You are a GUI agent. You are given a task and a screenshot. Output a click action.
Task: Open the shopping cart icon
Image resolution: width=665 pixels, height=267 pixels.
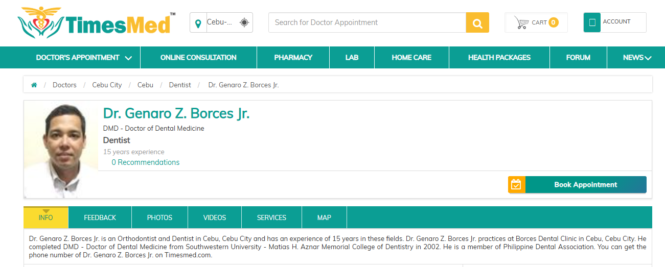coord(521,22)
